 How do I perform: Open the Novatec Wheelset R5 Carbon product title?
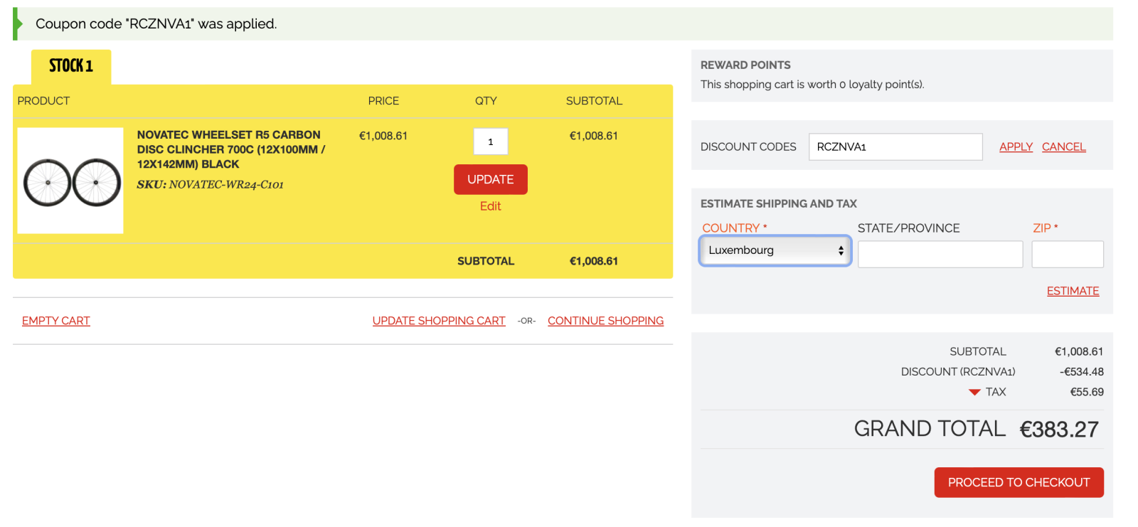coord(231,149)
